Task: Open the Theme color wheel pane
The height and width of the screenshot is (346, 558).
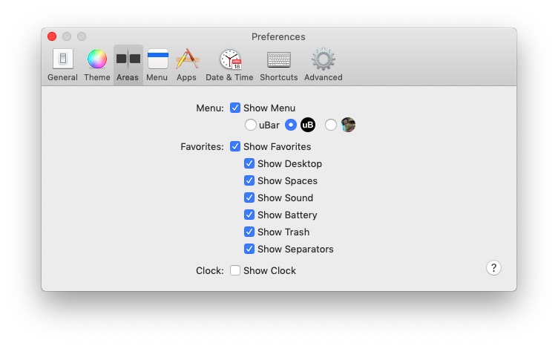Action: (96, 65)
